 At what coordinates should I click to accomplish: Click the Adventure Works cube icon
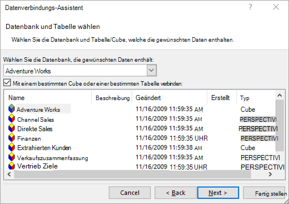pyautogui.click(x=12, y=108)
